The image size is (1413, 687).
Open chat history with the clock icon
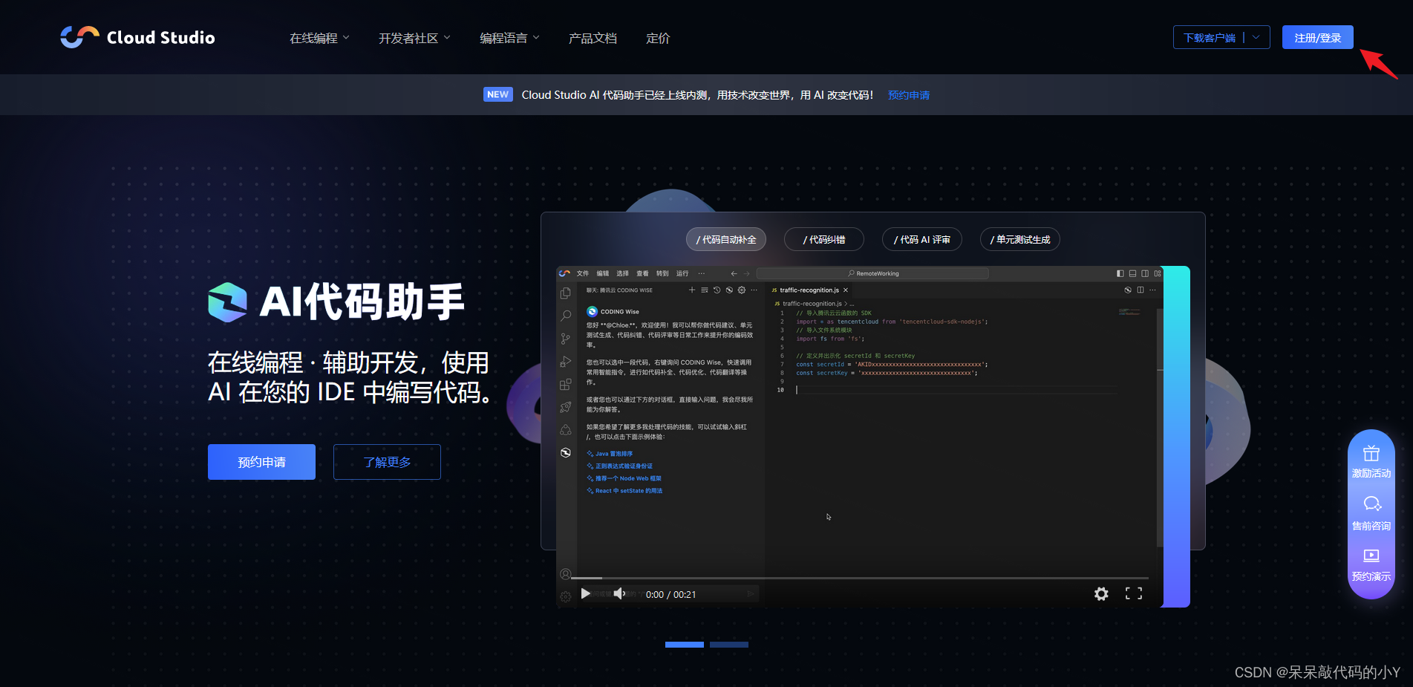[x=717, y=290]
